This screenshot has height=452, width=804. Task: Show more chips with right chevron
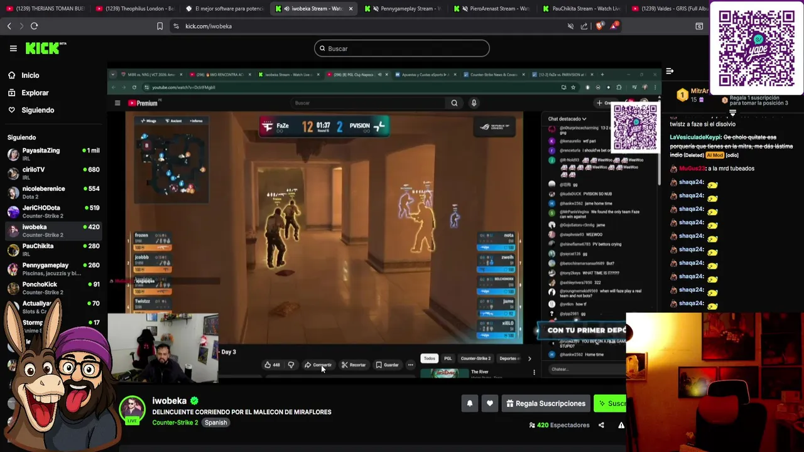[530, 358]
